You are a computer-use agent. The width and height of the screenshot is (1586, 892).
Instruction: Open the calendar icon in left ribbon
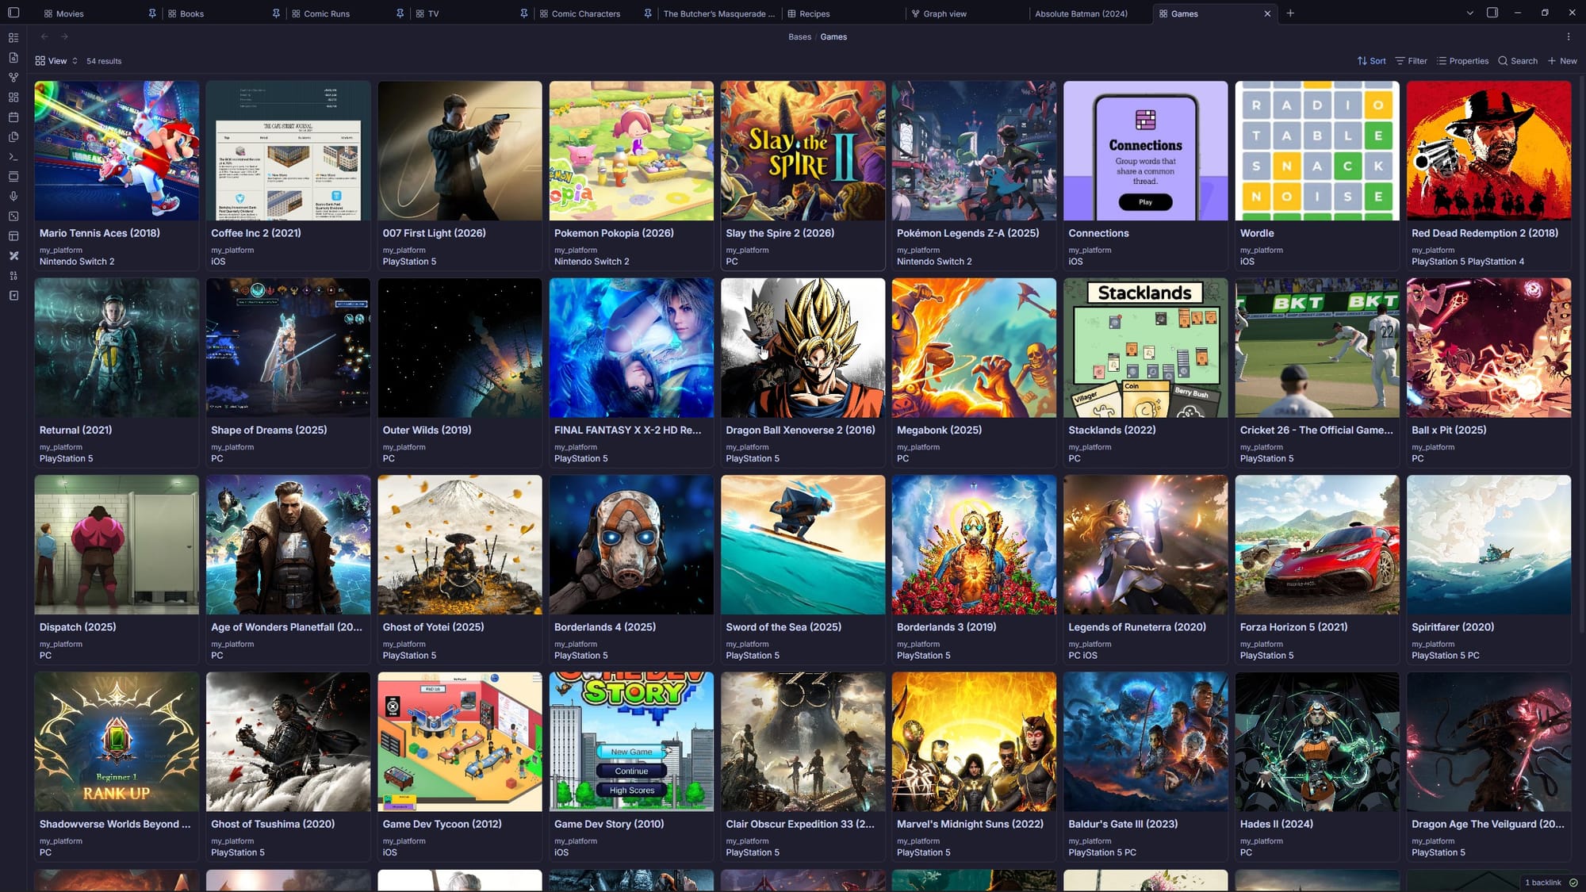pos(13,117)
